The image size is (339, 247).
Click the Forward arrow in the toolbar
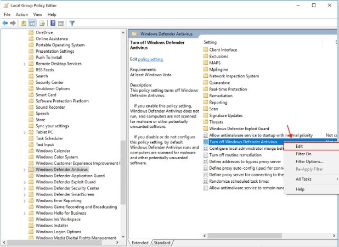tap(13, 23)
